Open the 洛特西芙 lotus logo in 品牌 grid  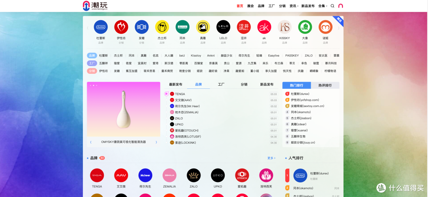[x=266, y=175]
